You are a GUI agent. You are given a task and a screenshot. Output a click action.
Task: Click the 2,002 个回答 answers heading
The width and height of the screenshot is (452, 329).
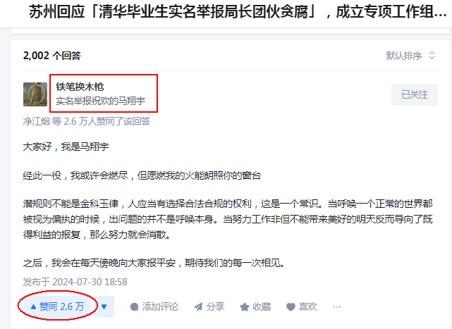pos(52,56)
